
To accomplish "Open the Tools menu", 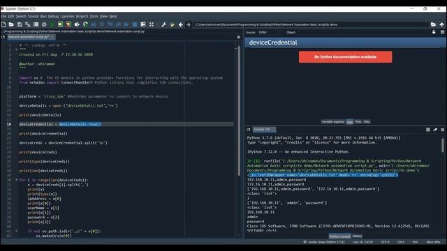I will (x=94, y=16).
